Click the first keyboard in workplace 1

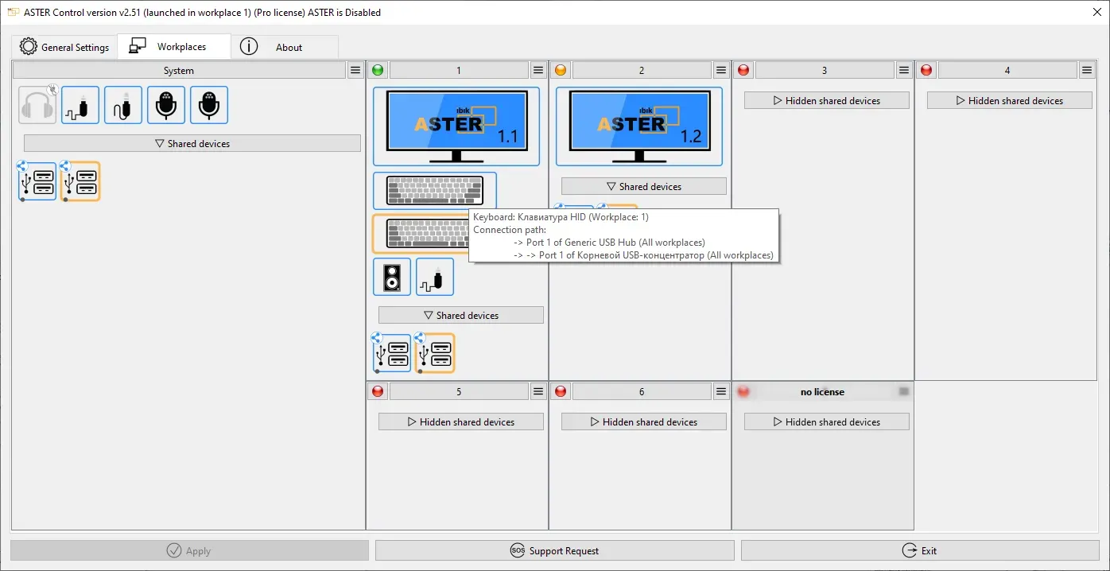coord(434,191)
